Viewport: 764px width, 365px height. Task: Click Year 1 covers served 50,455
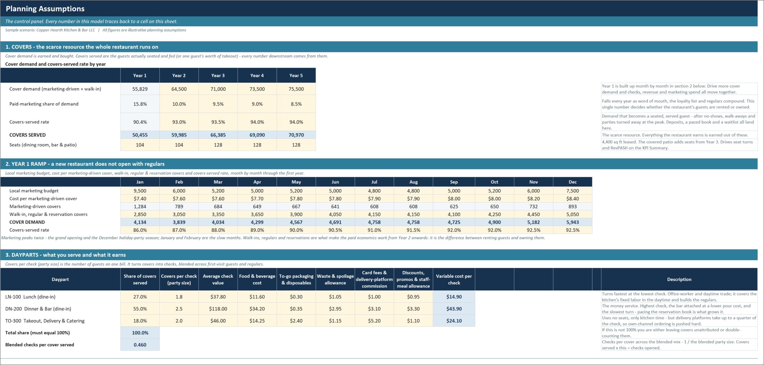pyautogui.click(x=140, y=135)
